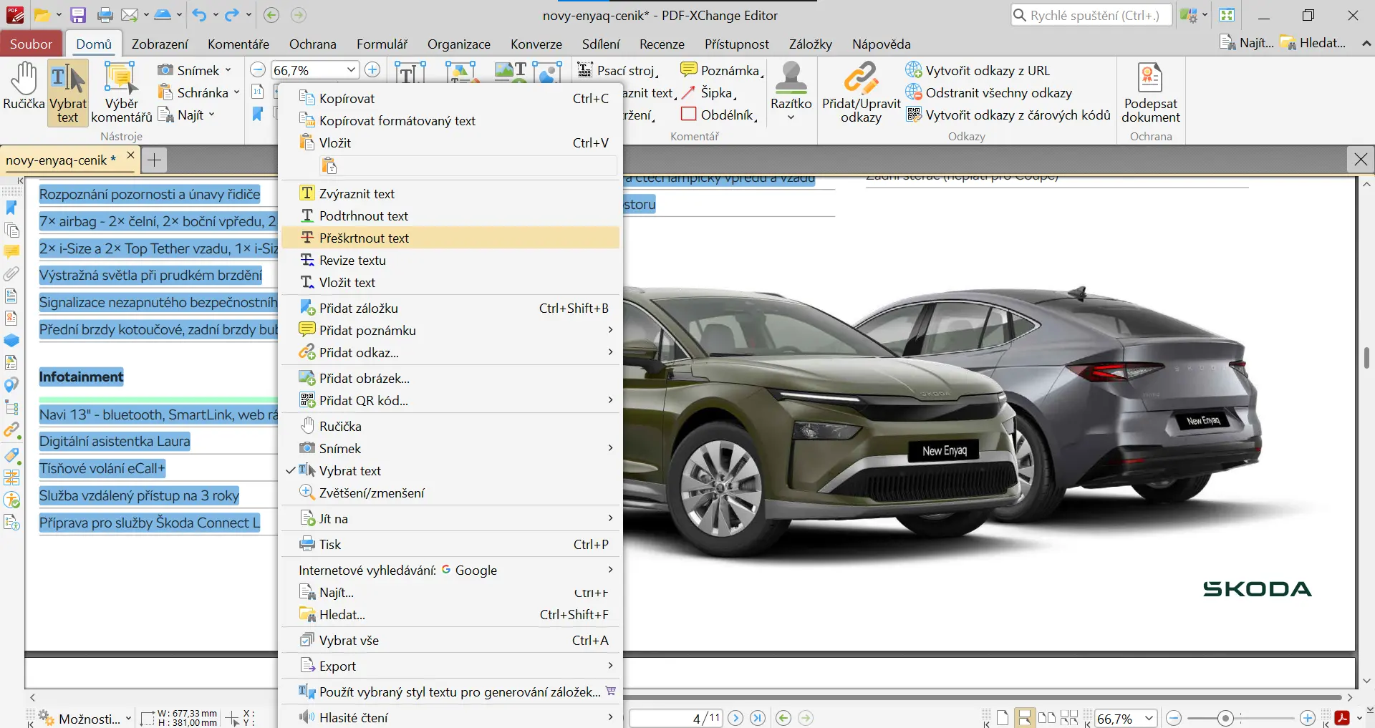
Task: Click Najít... button at top right
Action: click(x=1247, y=43)
